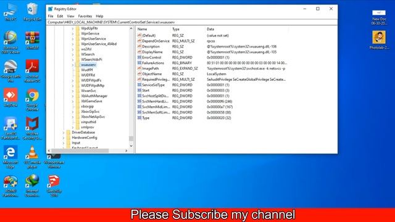Launch the AnyDesk desktop shortcut
This screenshot has width=395, height=222.
pyautogui.click(x=10, y=97)
